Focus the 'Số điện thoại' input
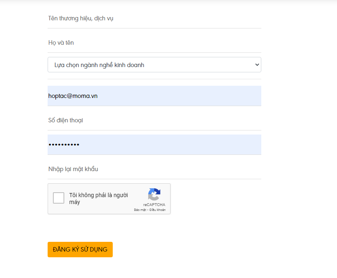Screen dimensions: 337x278 pos(154,121)
